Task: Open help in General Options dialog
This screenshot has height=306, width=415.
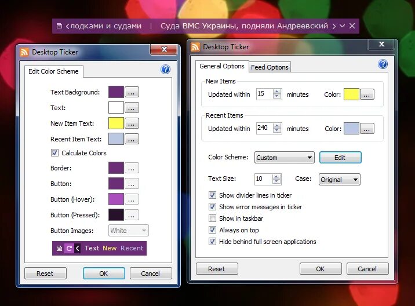Action: (x=383, y=64)
